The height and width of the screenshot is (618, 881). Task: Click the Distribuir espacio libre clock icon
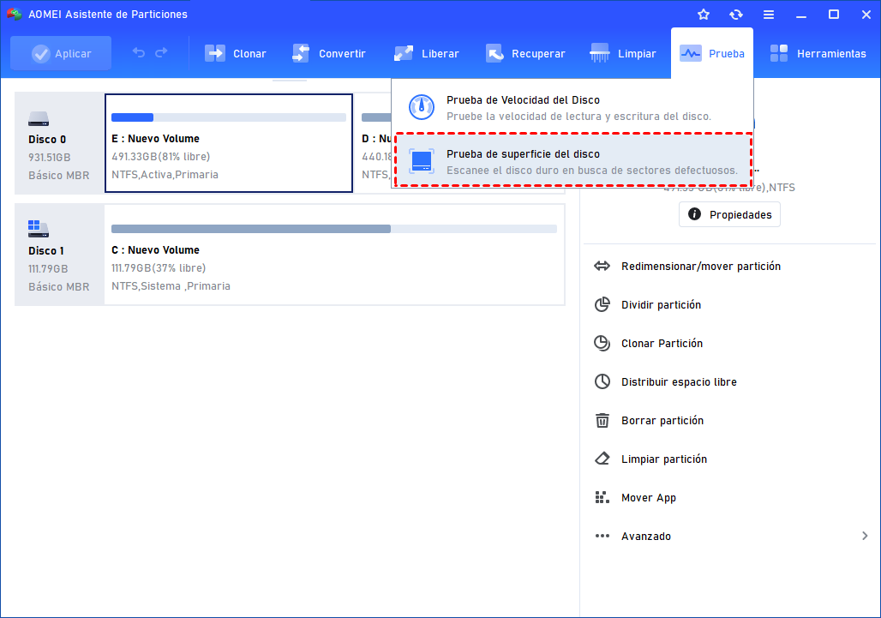[x=602, y=381]
